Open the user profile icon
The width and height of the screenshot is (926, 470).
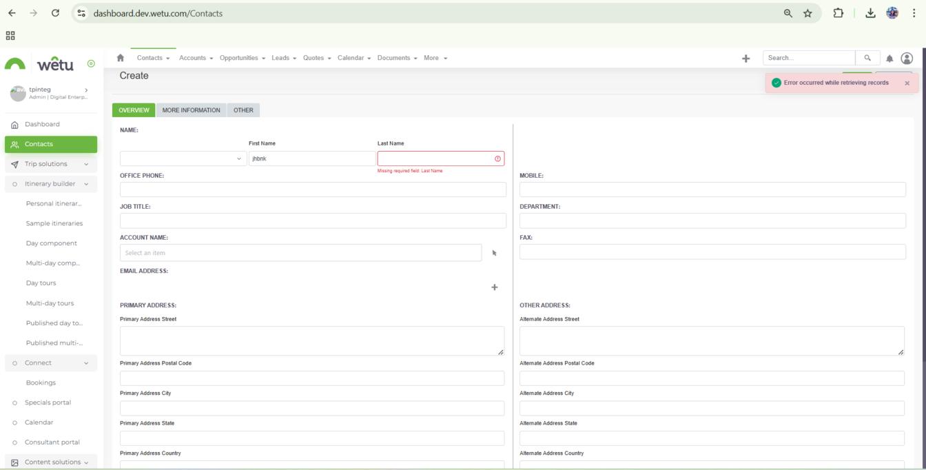click(907, 59)
